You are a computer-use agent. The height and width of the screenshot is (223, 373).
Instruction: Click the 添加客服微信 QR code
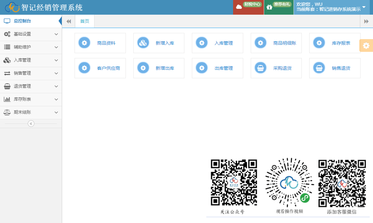pyautogui.click(x=342, y=183)
